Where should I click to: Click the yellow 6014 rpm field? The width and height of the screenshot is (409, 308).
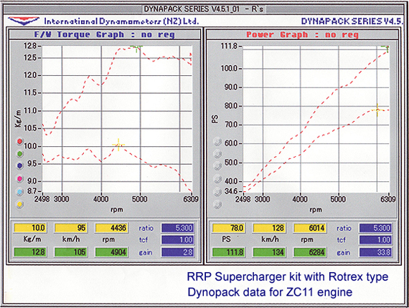point(309,228)
